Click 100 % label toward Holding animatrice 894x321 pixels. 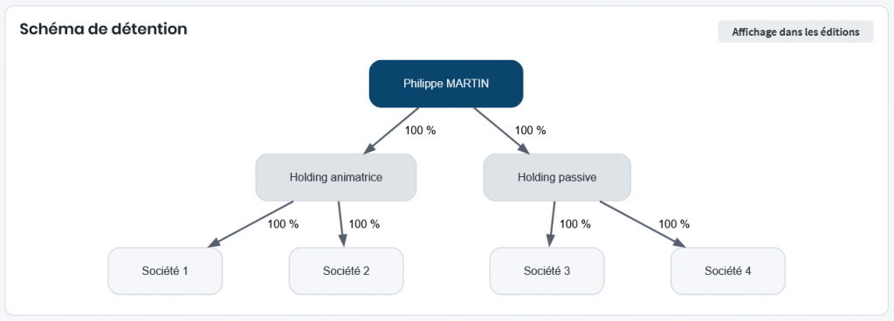pyautogui.click(x=420, y=130)
